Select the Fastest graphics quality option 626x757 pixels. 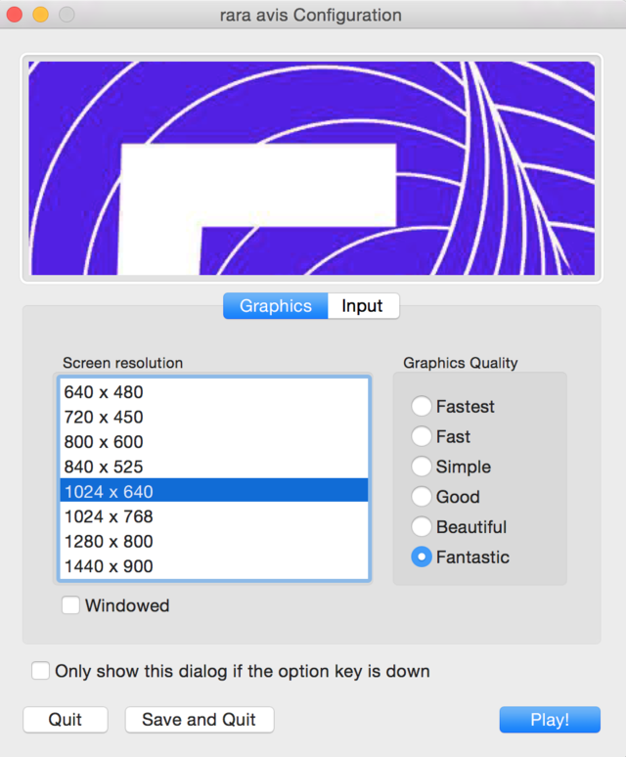click(422, 407)
